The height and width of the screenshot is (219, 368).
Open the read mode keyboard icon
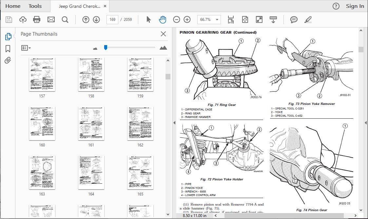coord(273,19)
